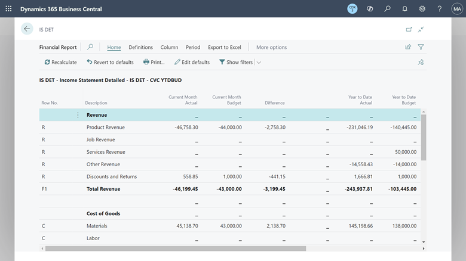Viewport: 466px width, 261px height.
Task: Click the back arrow button
Action: [x=27, y=29]
